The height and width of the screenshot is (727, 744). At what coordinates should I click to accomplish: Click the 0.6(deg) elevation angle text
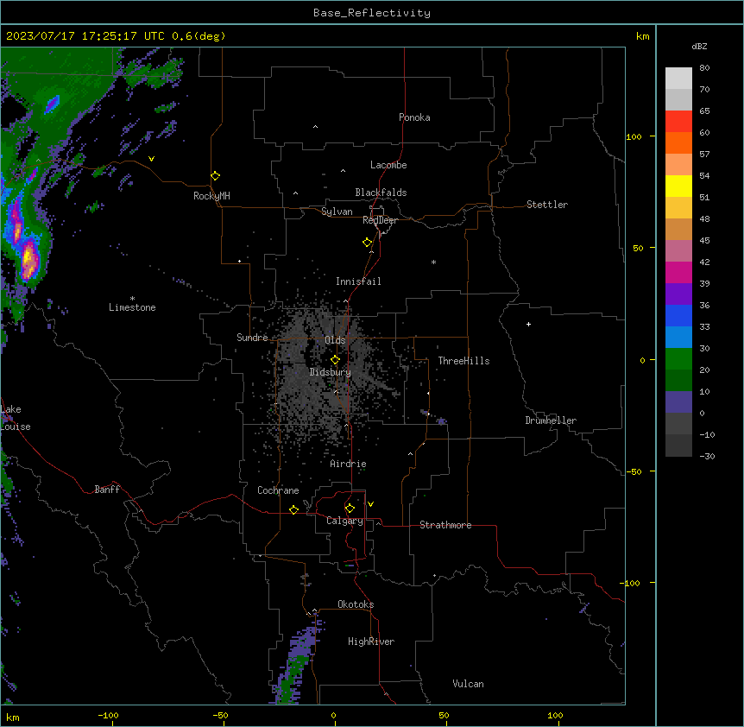[199, 36]
